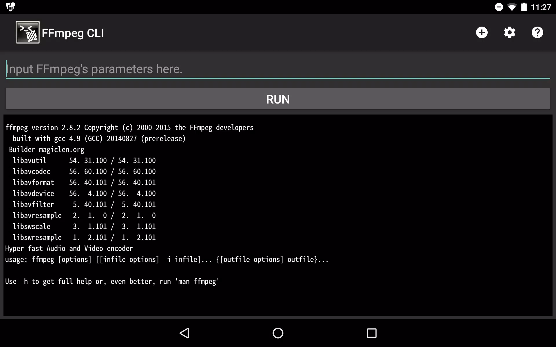Tap the FFmpeg CLI title text
Viewport: 556px width, 347px height.
tap(73, 33)
